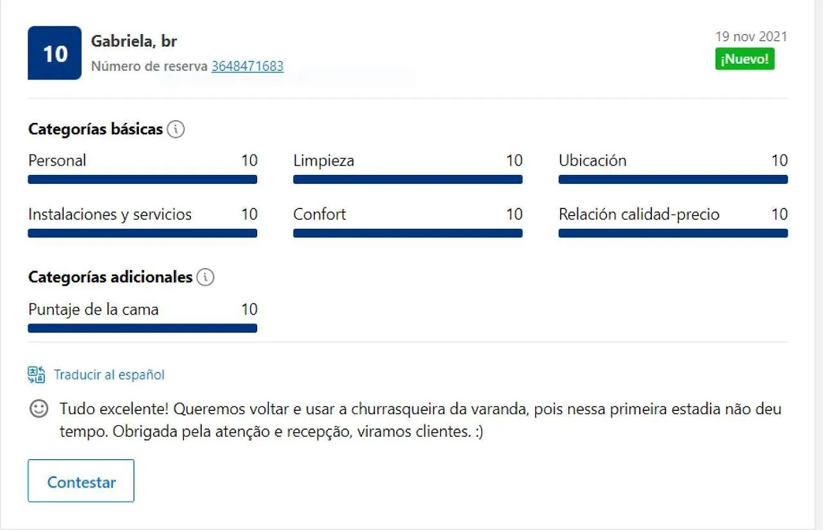
Task: Click the Categorías básicas info icon
Action: click(x=176, y=129)
